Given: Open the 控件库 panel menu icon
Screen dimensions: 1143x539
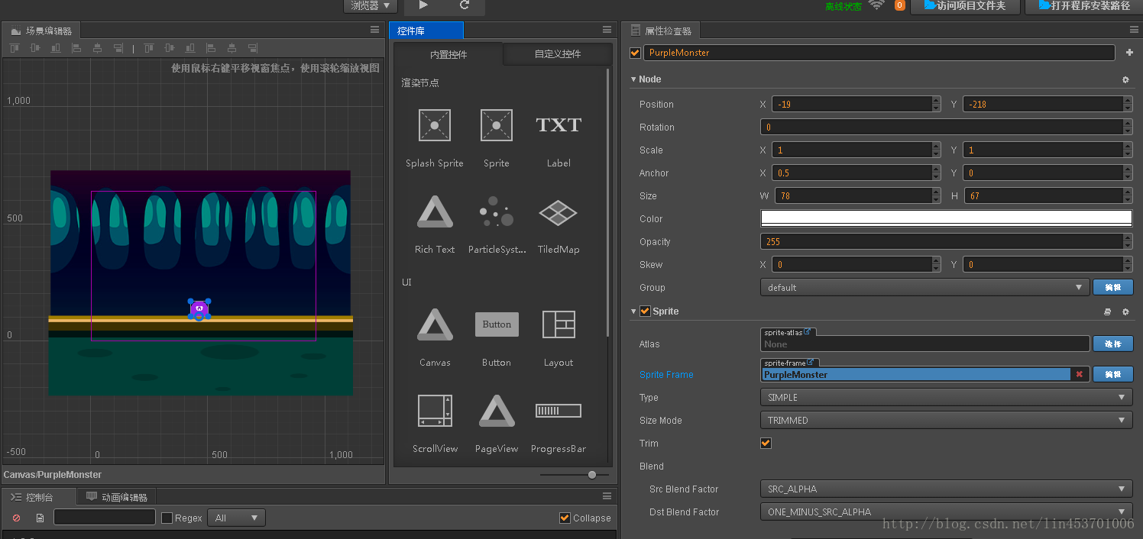Looking at the screenshot, I should tap(607, 30).
